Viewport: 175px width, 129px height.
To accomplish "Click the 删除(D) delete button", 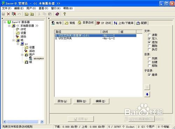I will (x=82, y=101).
